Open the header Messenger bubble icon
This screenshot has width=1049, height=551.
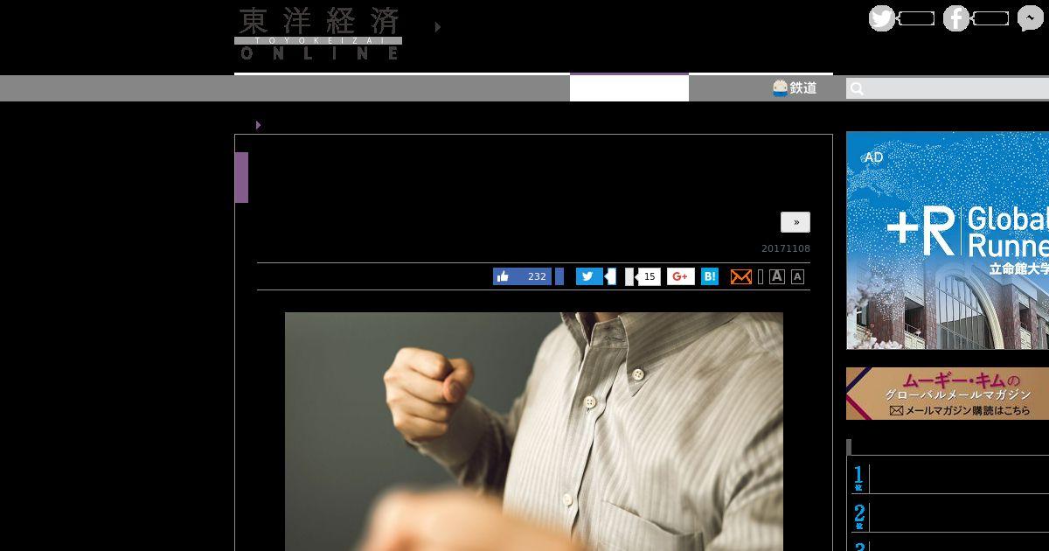click(1031, 18)
